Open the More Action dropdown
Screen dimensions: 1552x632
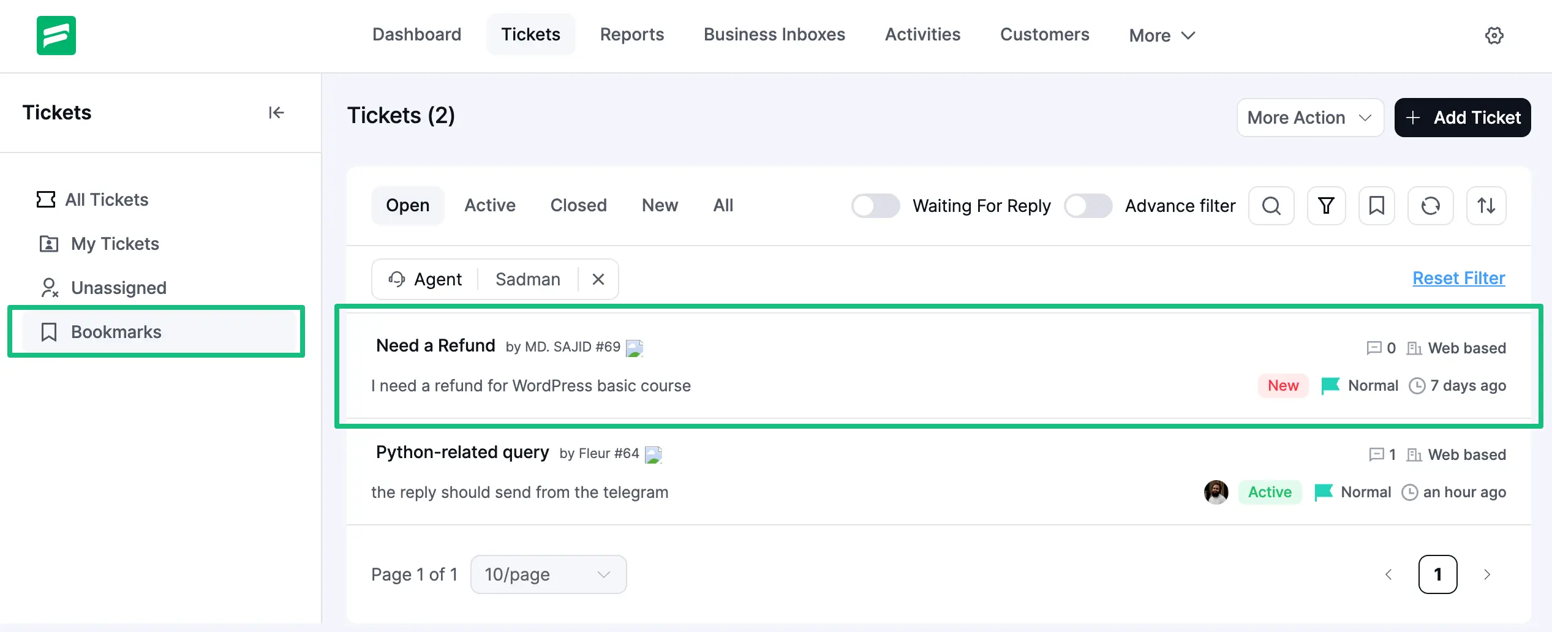1310,117
